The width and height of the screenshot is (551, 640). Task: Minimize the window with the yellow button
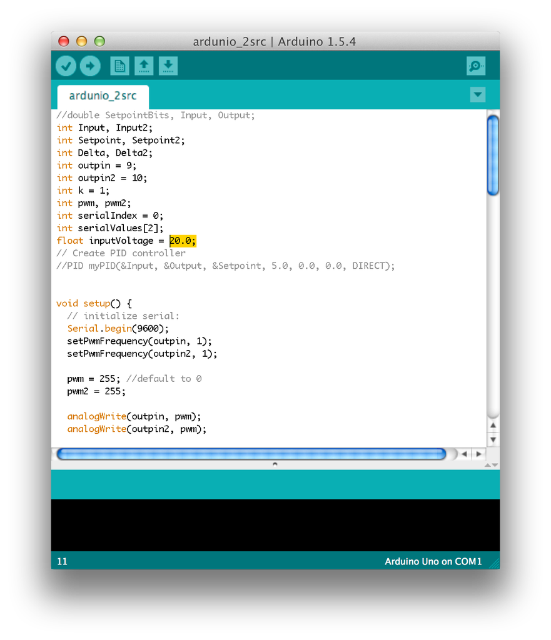82,41
